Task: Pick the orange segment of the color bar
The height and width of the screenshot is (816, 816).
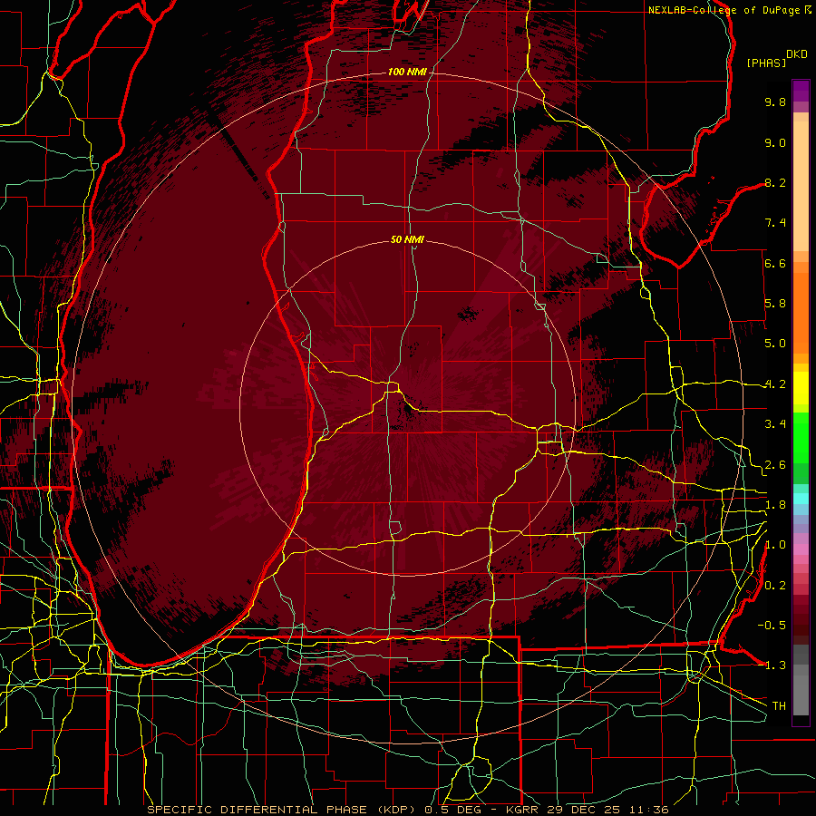Action: (x=801, y=312)
